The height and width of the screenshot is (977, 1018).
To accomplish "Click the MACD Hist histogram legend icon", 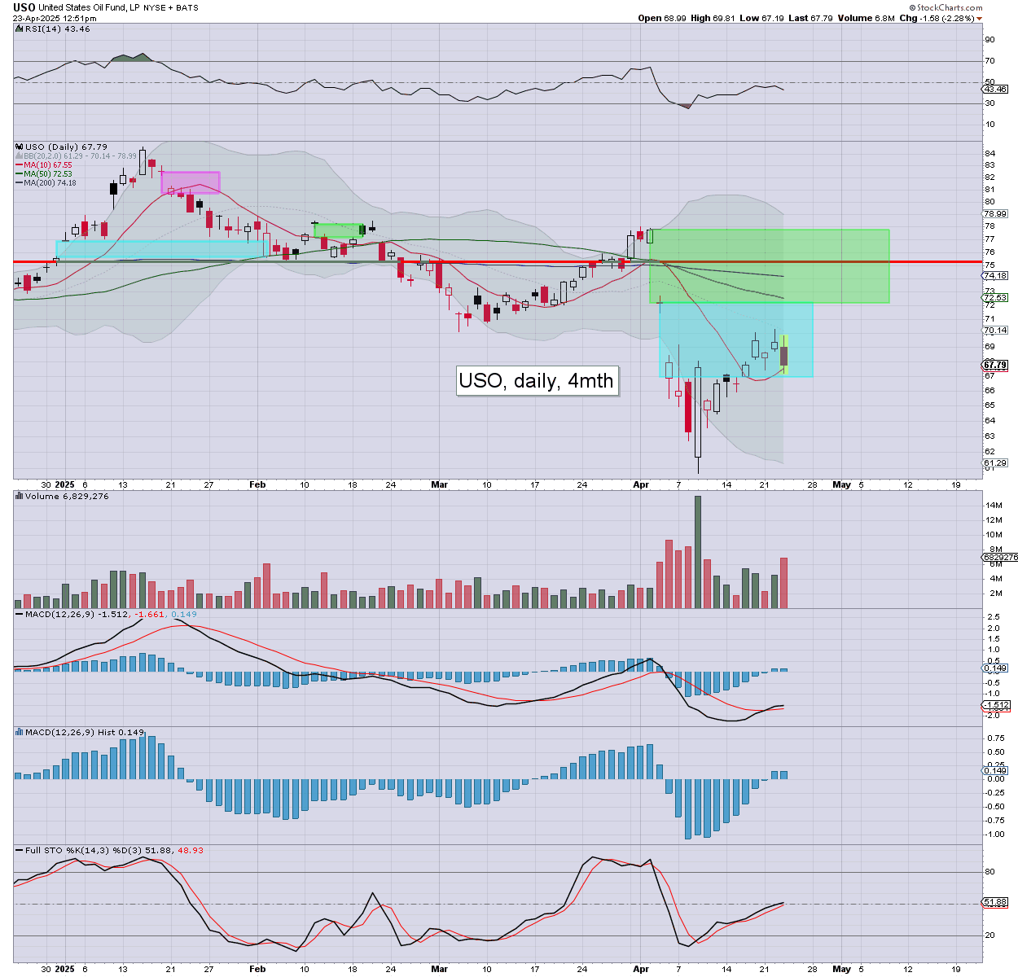I will coord(19,732).
